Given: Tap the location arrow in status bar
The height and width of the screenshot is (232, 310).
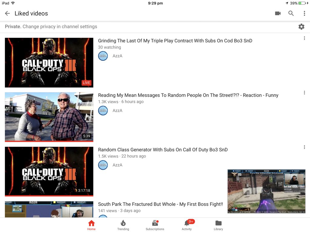Looking at the screenshot, I should [287, 3].
